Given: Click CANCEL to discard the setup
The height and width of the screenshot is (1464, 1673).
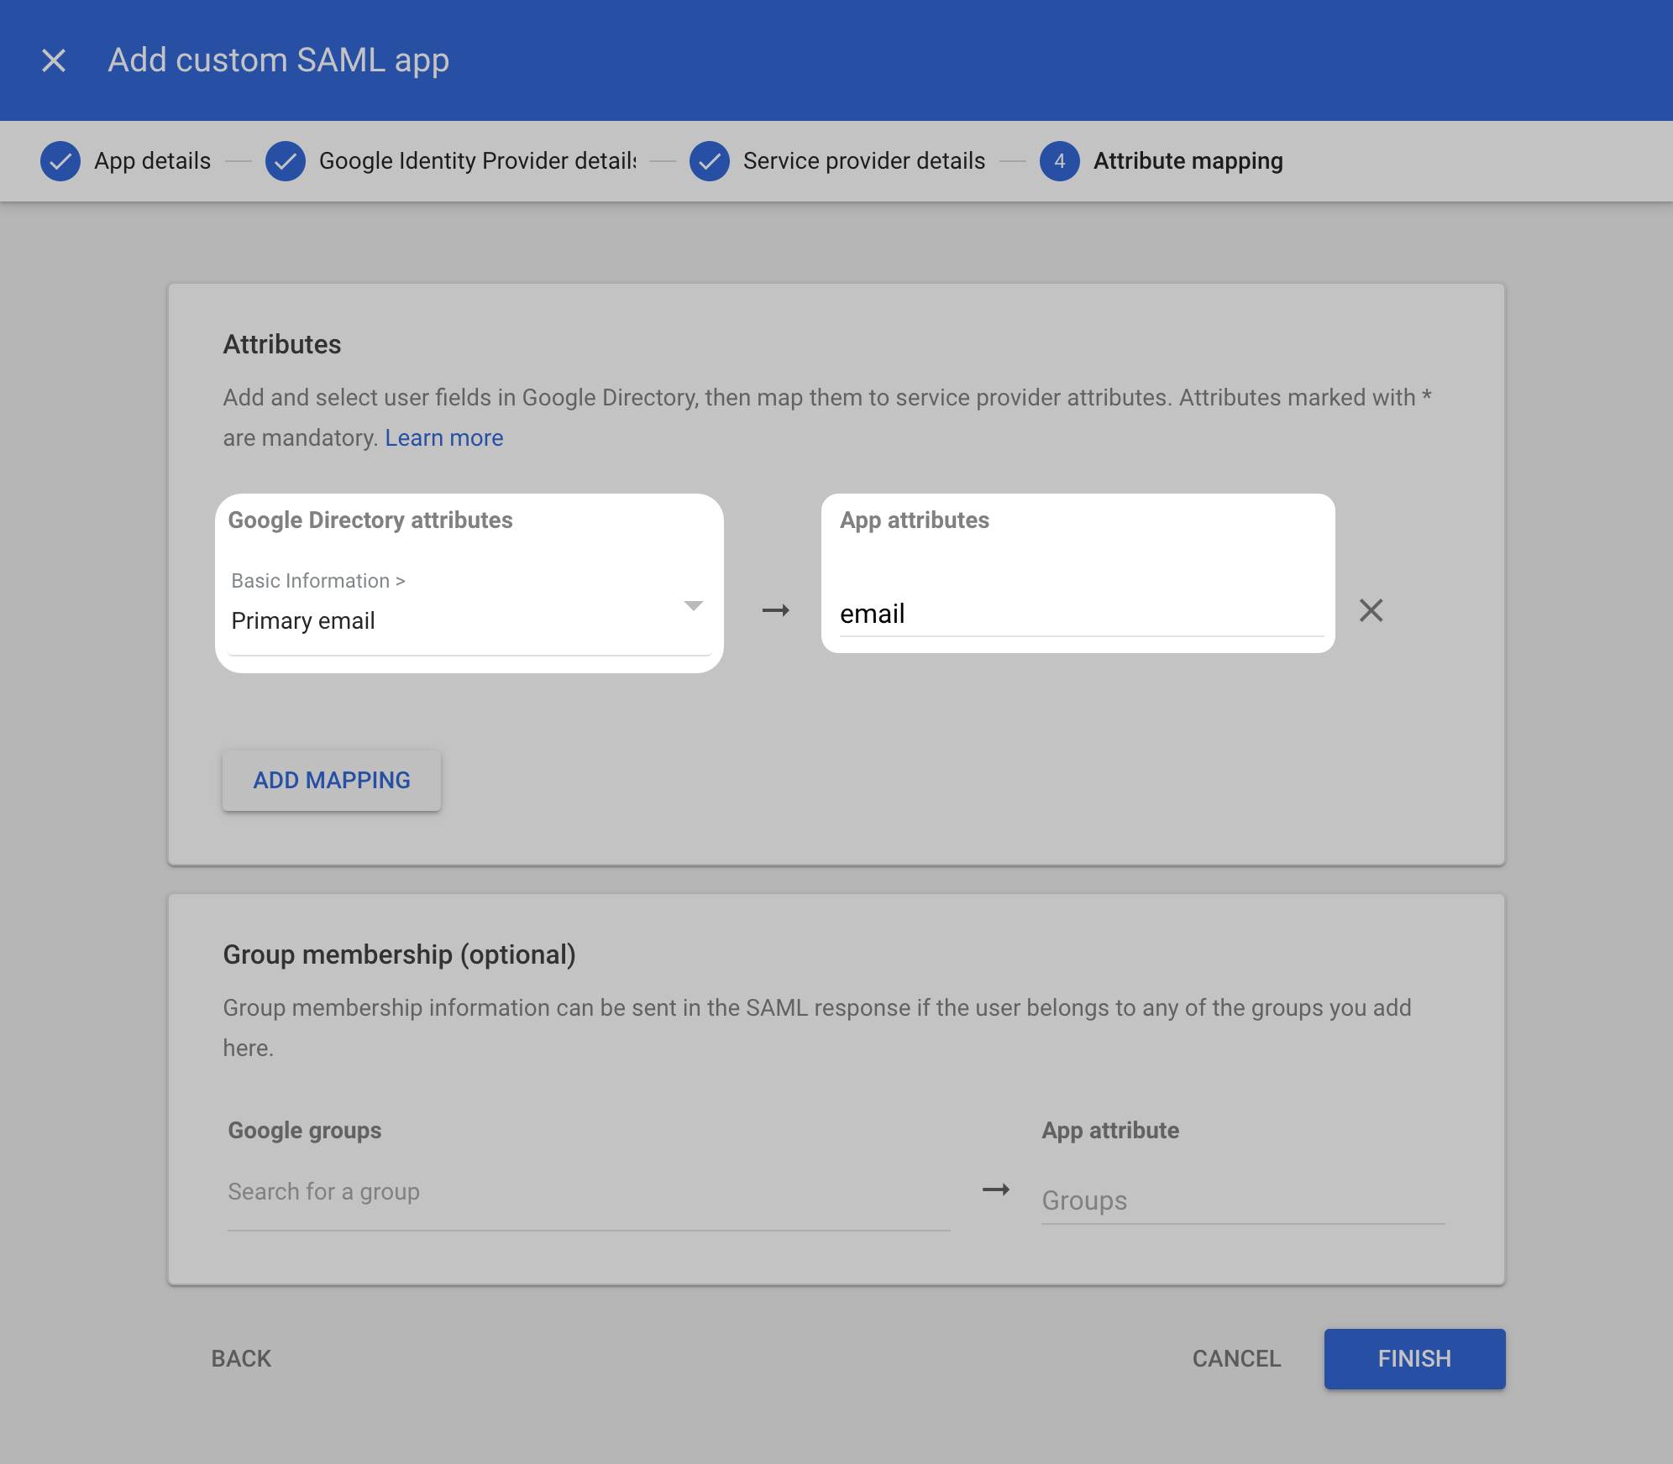Looking at the screenshot, I should pos(1236,1359).
